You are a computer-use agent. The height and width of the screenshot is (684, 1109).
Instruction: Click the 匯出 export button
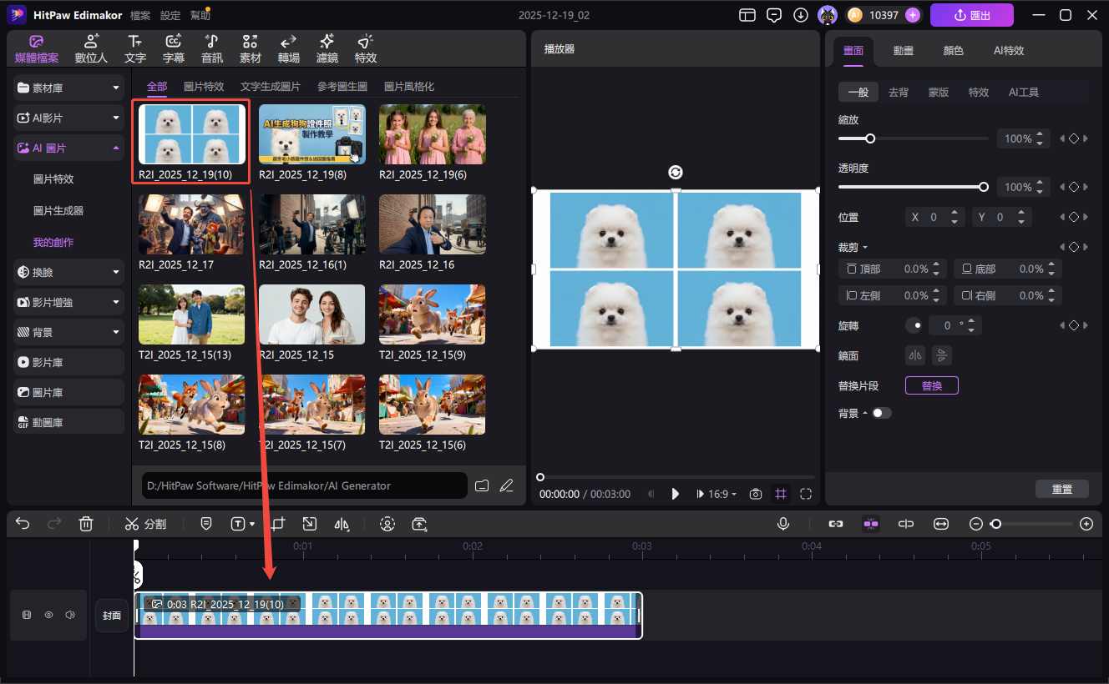click(971, 15)
